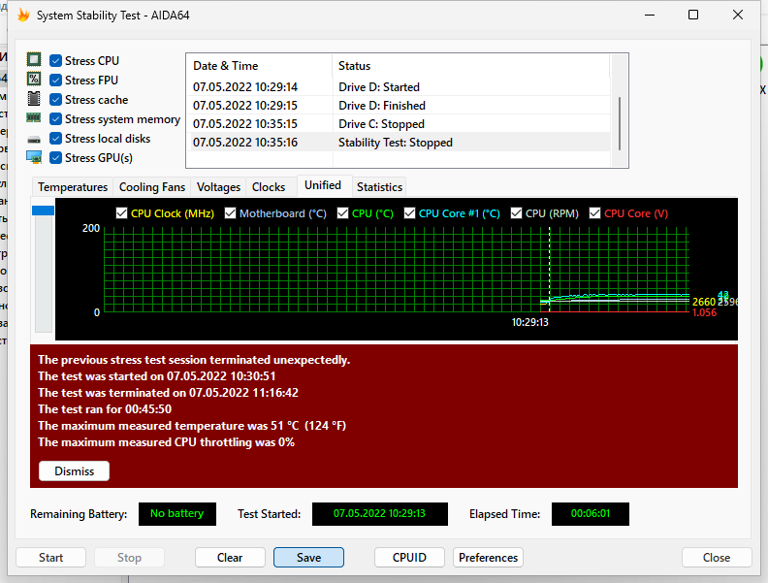The width and height of the screenshot is (768, 583).
Task: Click the monitor icon beside Stress GPU(s)
Action: click(x=34, y=157)
